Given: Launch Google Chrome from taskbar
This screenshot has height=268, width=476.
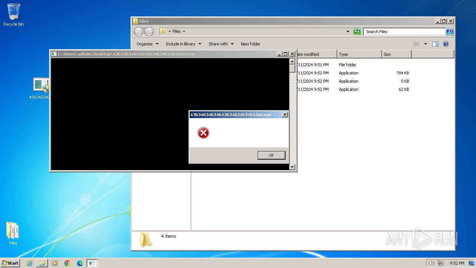Looking at the screenshot, I should pyautogui.click(x=67, y=263).
